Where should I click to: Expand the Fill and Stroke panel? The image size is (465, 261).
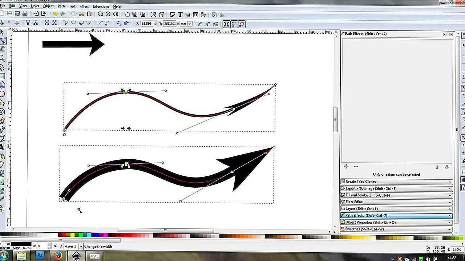[396, 195]
